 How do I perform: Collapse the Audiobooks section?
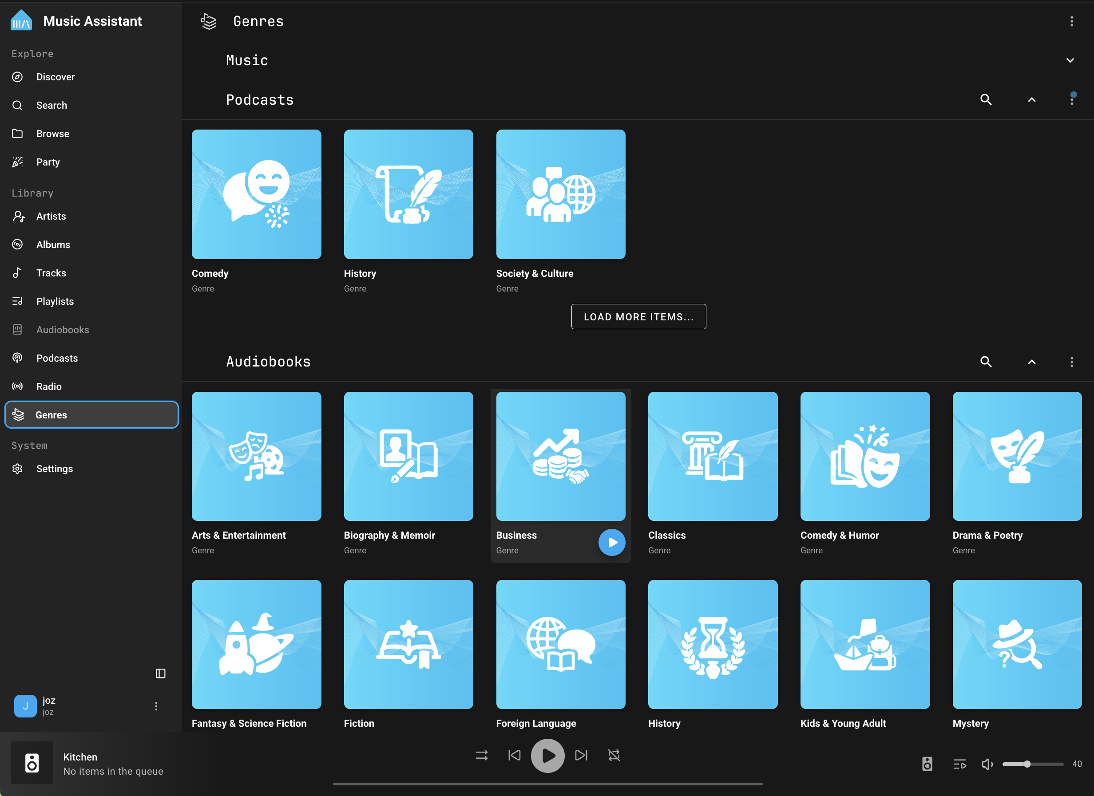[1032, 362]
